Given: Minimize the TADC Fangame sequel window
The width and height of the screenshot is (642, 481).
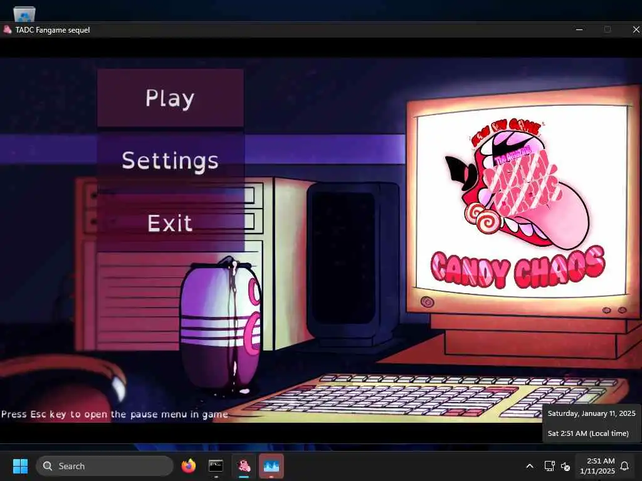Looking at the screenshot, I should coord(579,29).
